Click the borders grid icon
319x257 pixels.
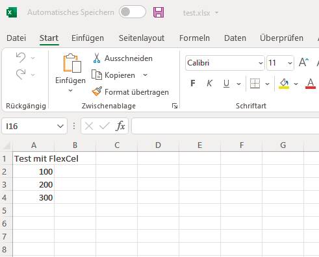(x=255, y=84)
